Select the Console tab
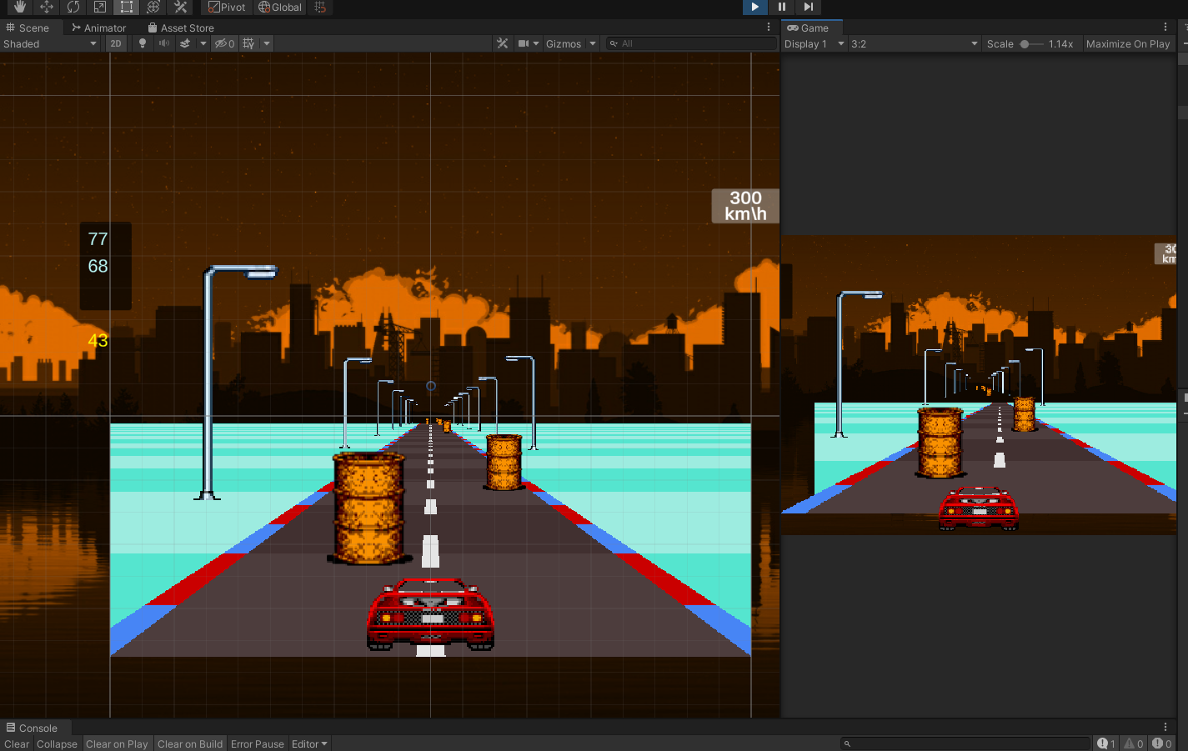The image size is (1188, 751). pos(32,728)
